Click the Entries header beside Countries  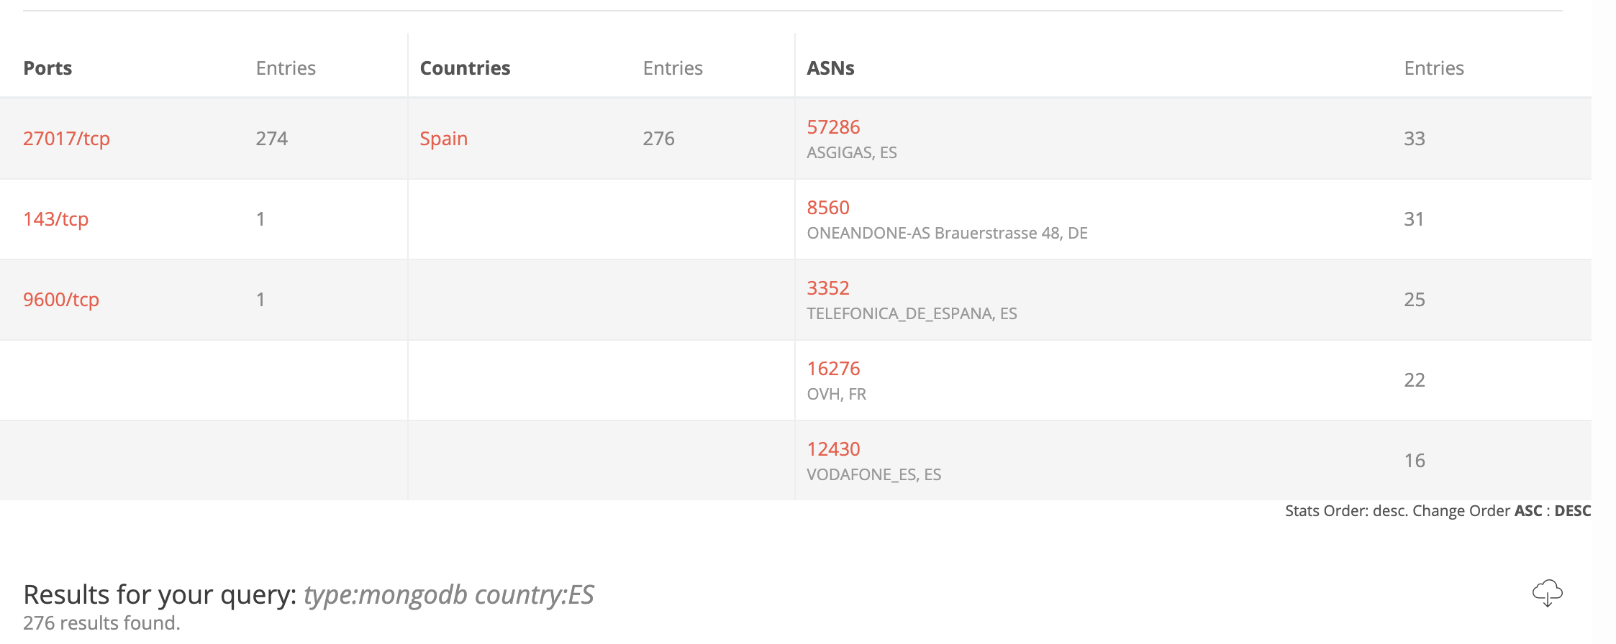coord(673,68)
